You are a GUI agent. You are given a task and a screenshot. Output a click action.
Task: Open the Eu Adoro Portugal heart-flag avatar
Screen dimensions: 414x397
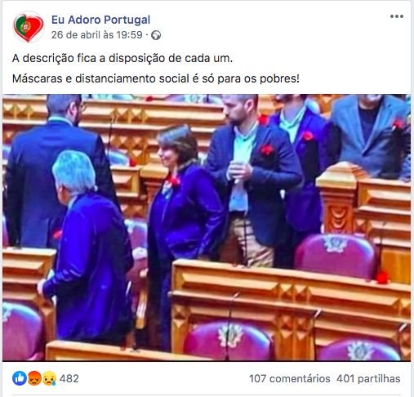coord(29,27)
